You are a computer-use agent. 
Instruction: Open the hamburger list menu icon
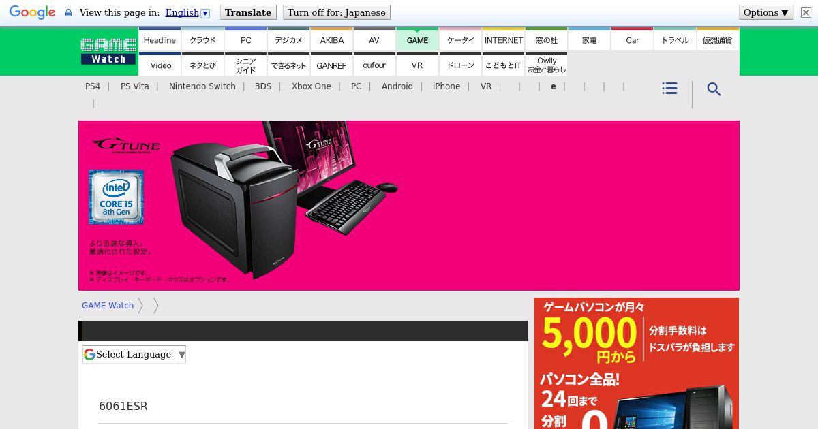(x=669, y=89)
